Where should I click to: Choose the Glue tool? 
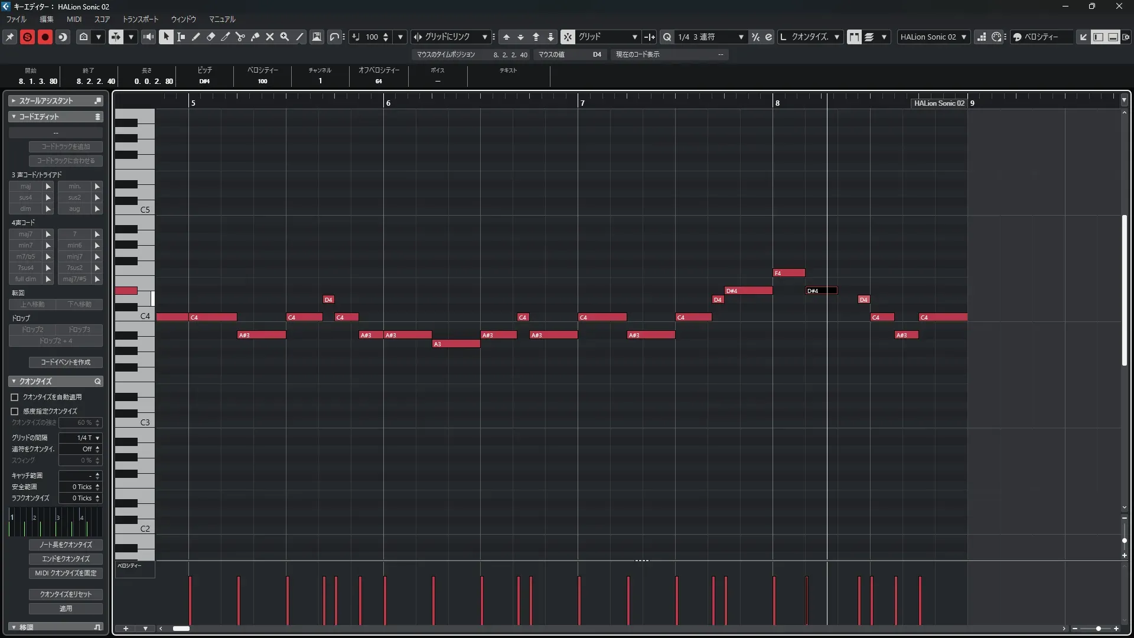255,37
